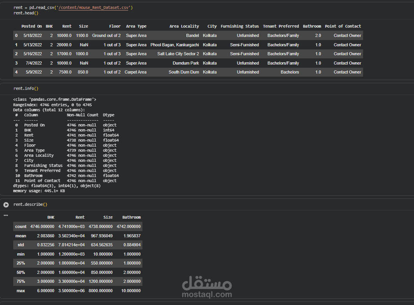
Task: Select the '25%' row label
Action: 21,263
